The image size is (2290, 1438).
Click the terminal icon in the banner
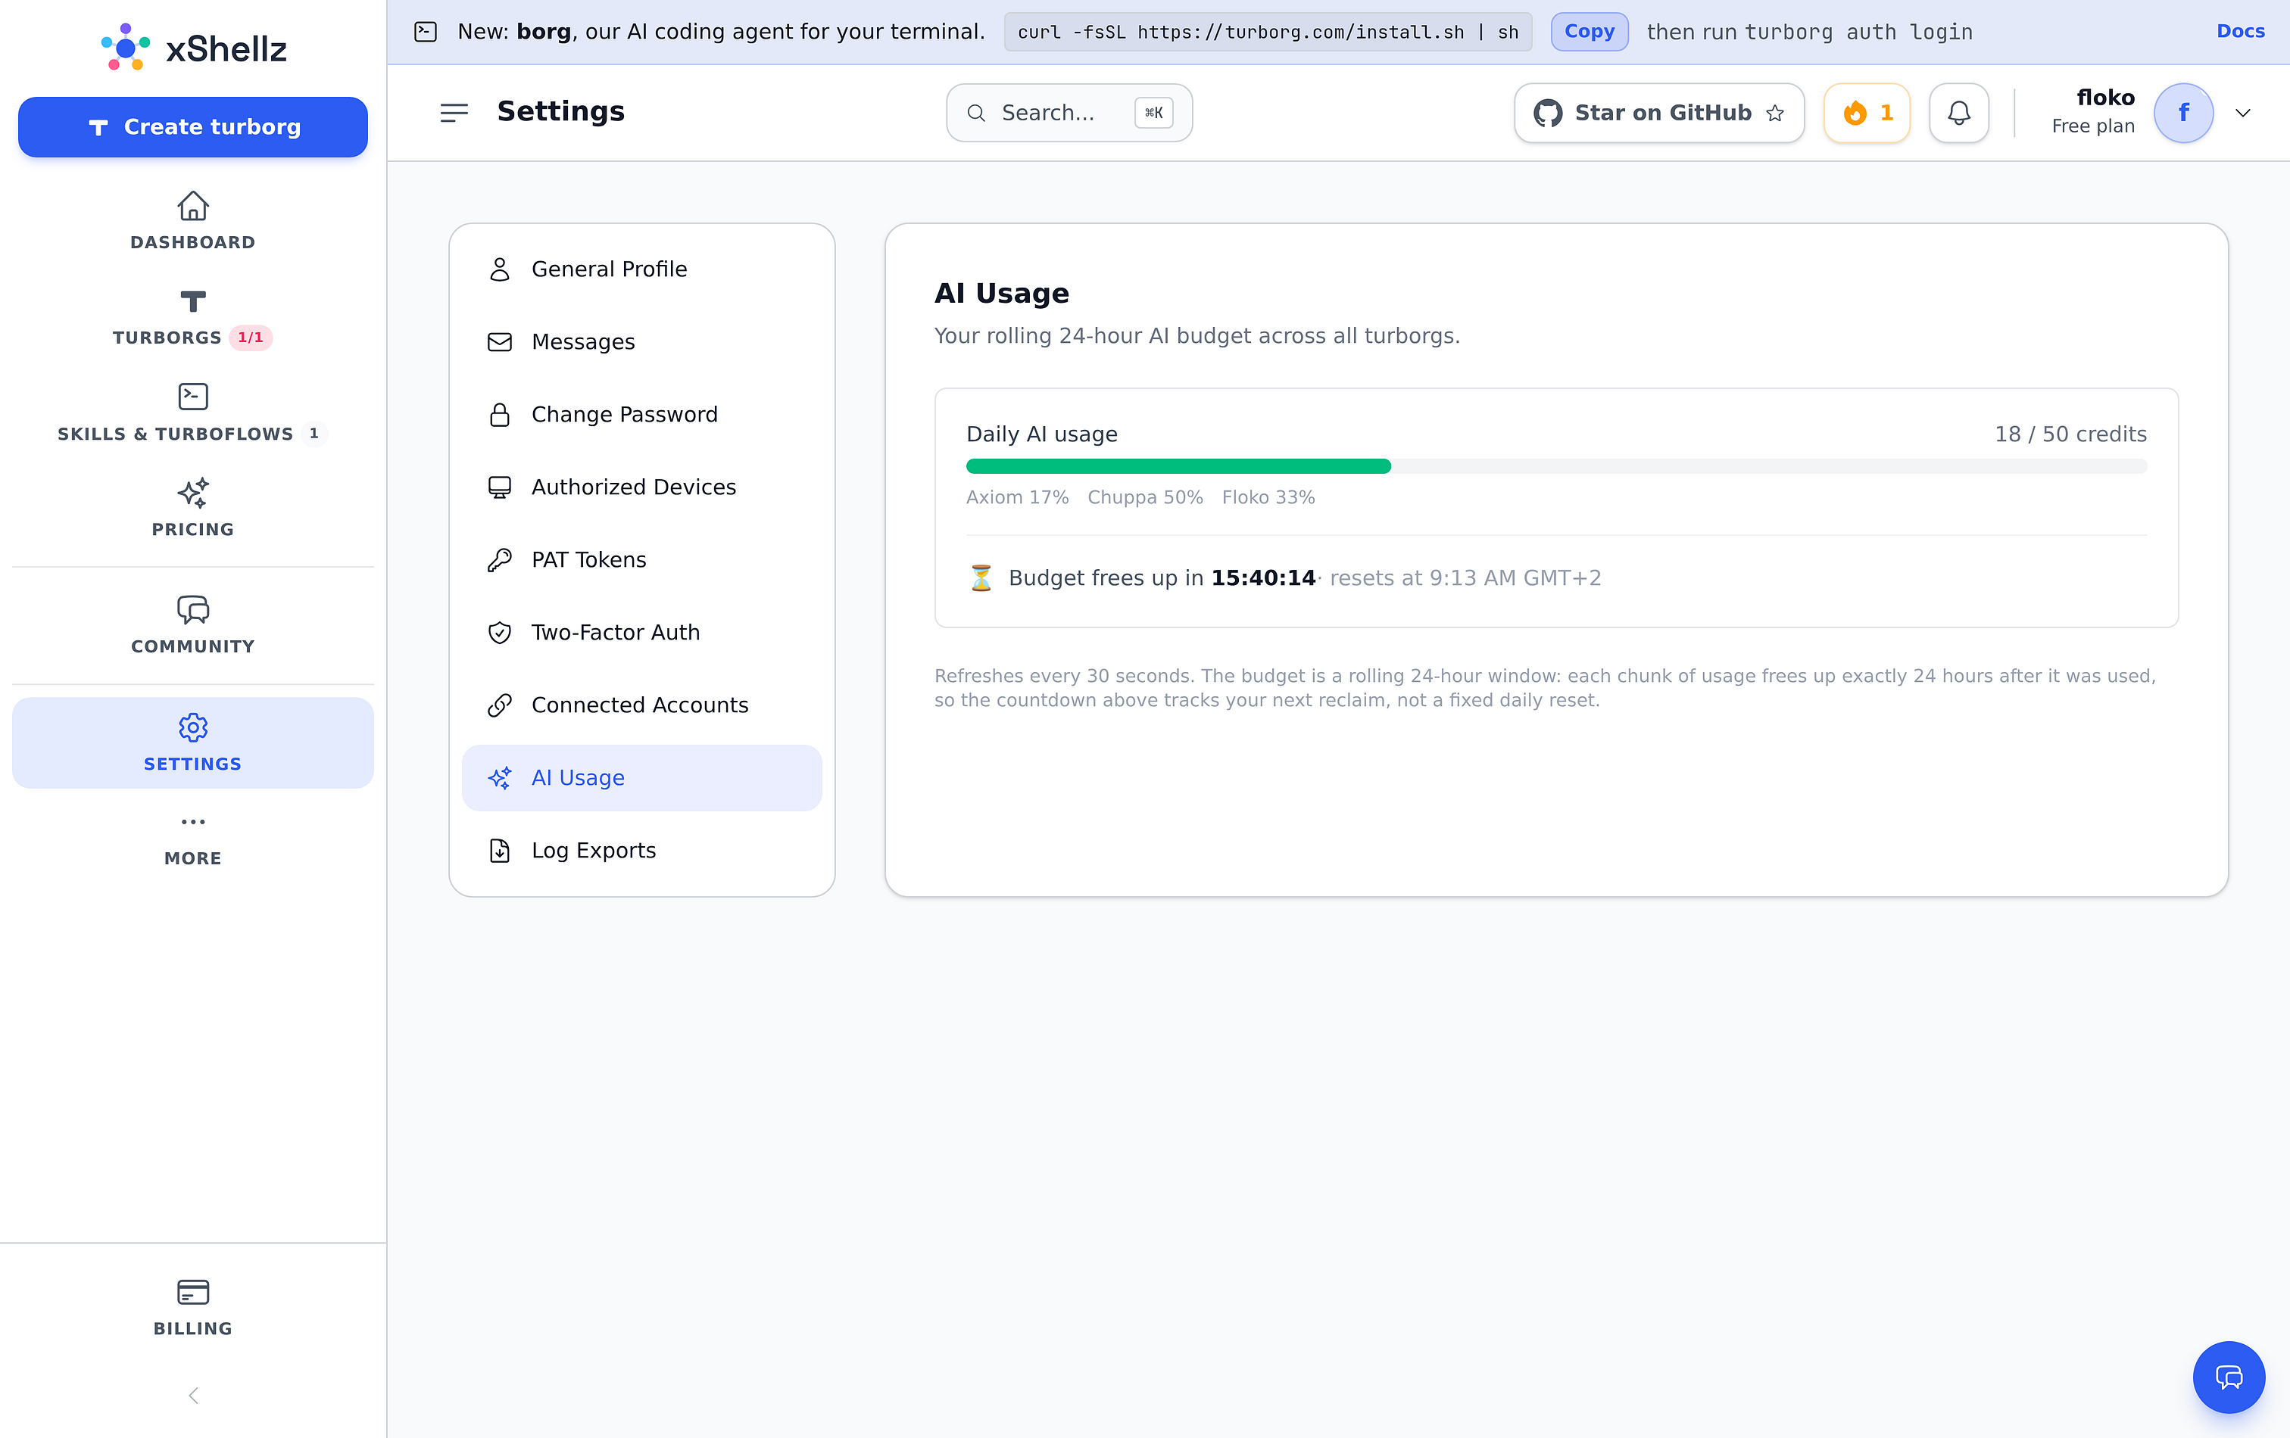425,31
